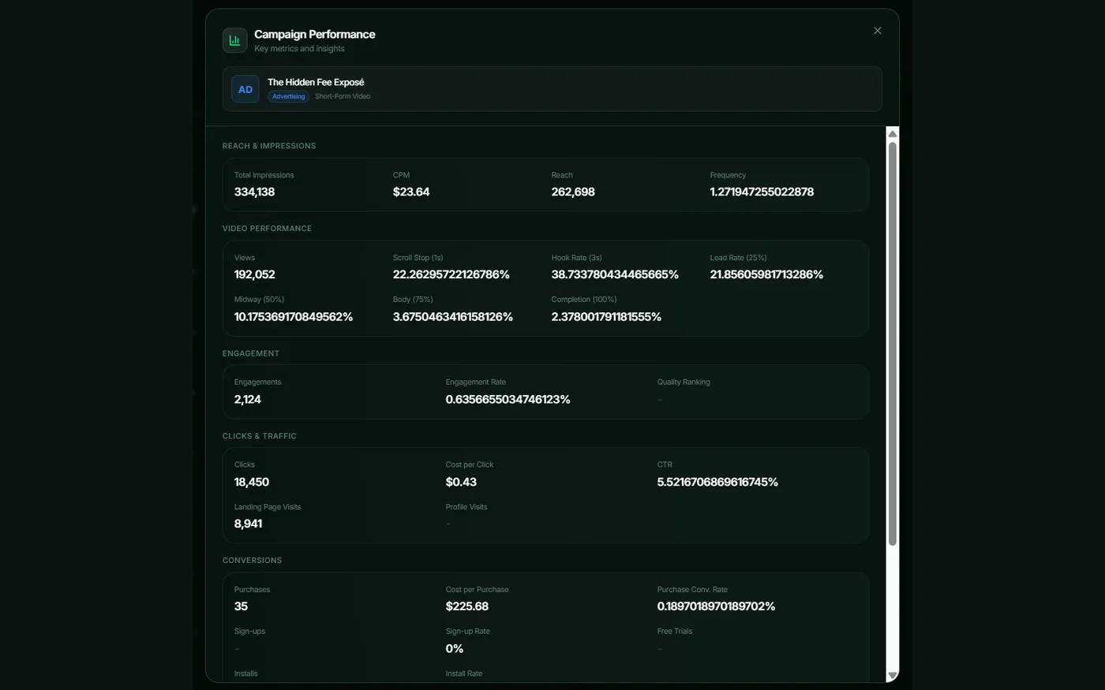Click the VIDEO PERFORMANCE section heading

pos(267,229)
